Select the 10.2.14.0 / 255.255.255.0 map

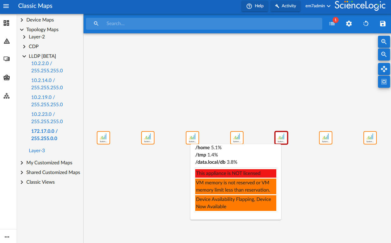point(47,84)
